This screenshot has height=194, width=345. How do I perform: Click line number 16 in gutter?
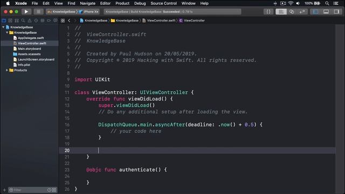coord(67,124)
